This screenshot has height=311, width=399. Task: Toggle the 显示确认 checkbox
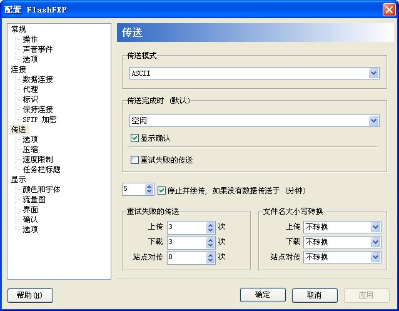tap(134, 138)
